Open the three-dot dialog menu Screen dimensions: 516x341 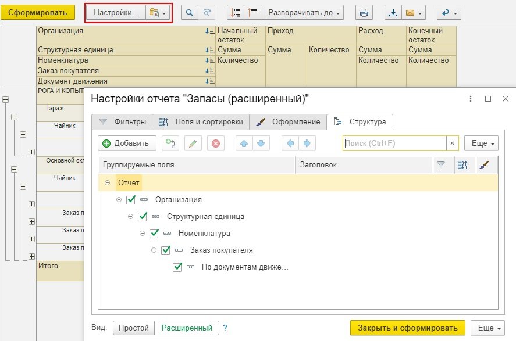coord(471,99)
